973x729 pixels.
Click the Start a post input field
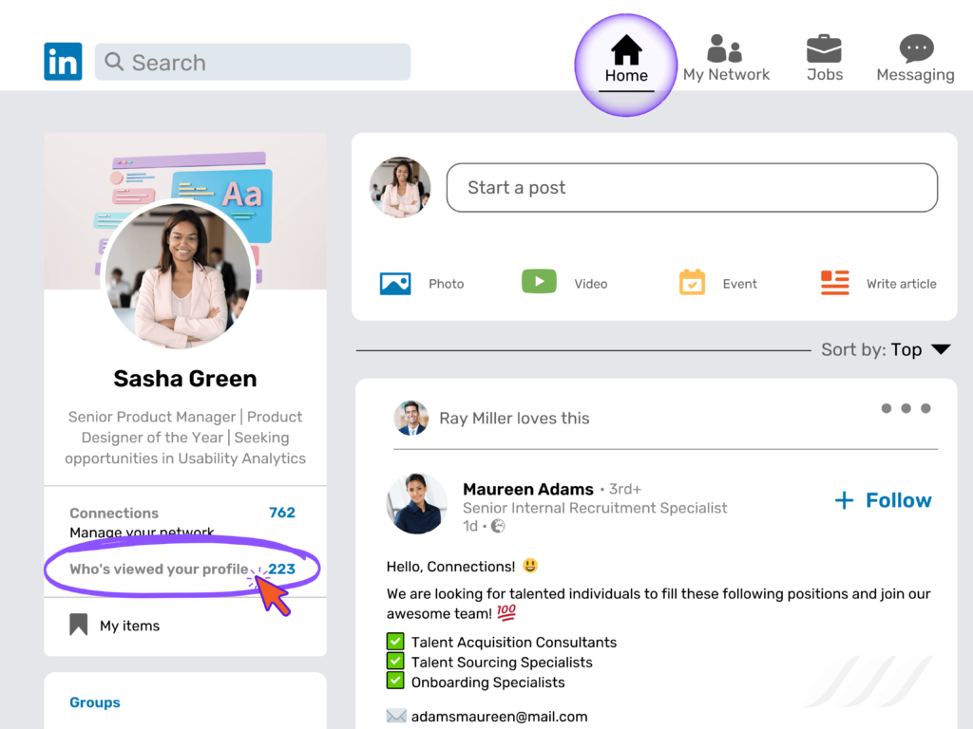692,187
